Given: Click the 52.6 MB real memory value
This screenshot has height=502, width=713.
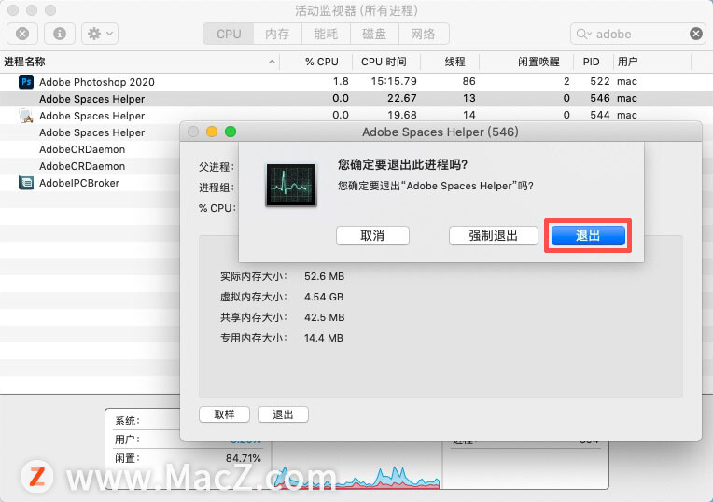Looking at the screenshot, I should click(324, 276).
